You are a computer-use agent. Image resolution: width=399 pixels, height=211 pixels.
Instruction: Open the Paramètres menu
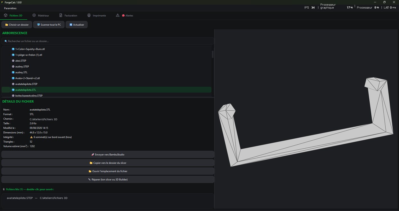click(10, 8)
